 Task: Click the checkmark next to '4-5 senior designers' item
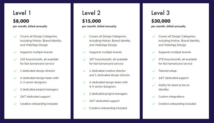[x=84, y=83]
